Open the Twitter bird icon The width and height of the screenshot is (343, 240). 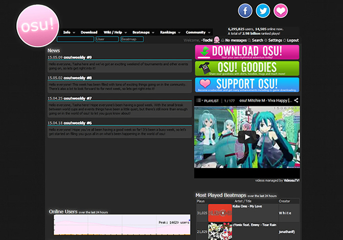click(263, 11)
